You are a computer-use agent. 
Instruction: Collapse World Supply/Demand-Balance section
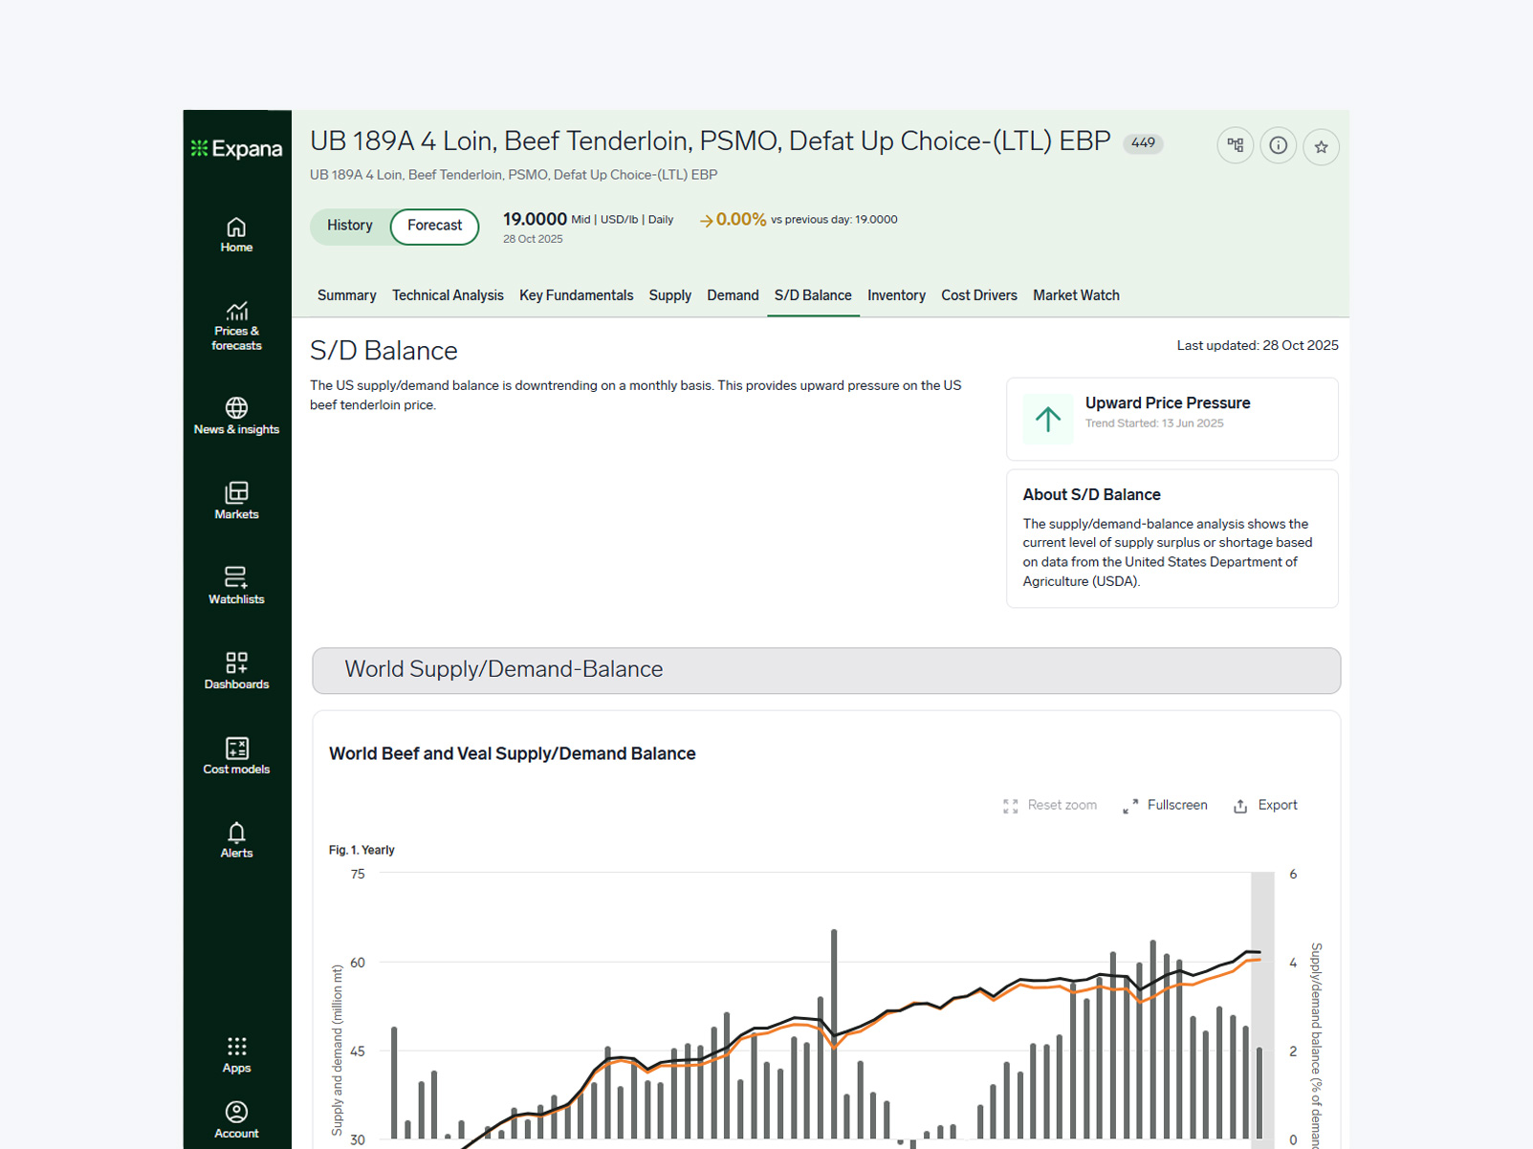[x=825, y=670]
